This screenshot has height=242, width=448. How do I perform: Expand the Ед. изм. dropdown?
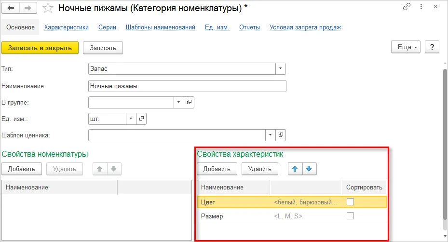tap(131, 119)
